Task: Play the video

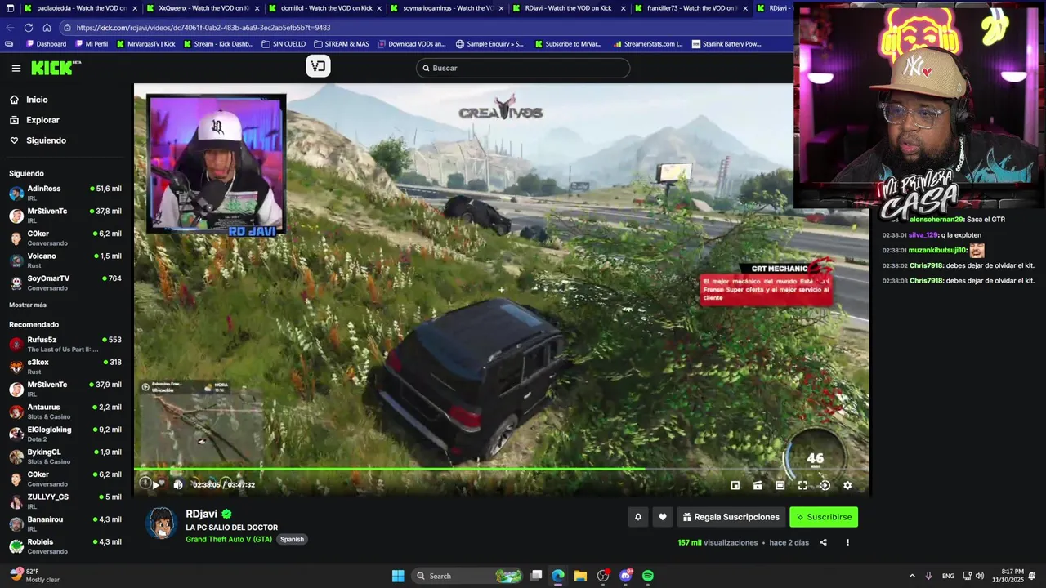Action: [156, 485]
